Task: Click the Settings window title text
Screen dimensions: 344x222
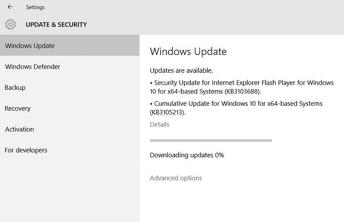Action: (x=35, y=7)
